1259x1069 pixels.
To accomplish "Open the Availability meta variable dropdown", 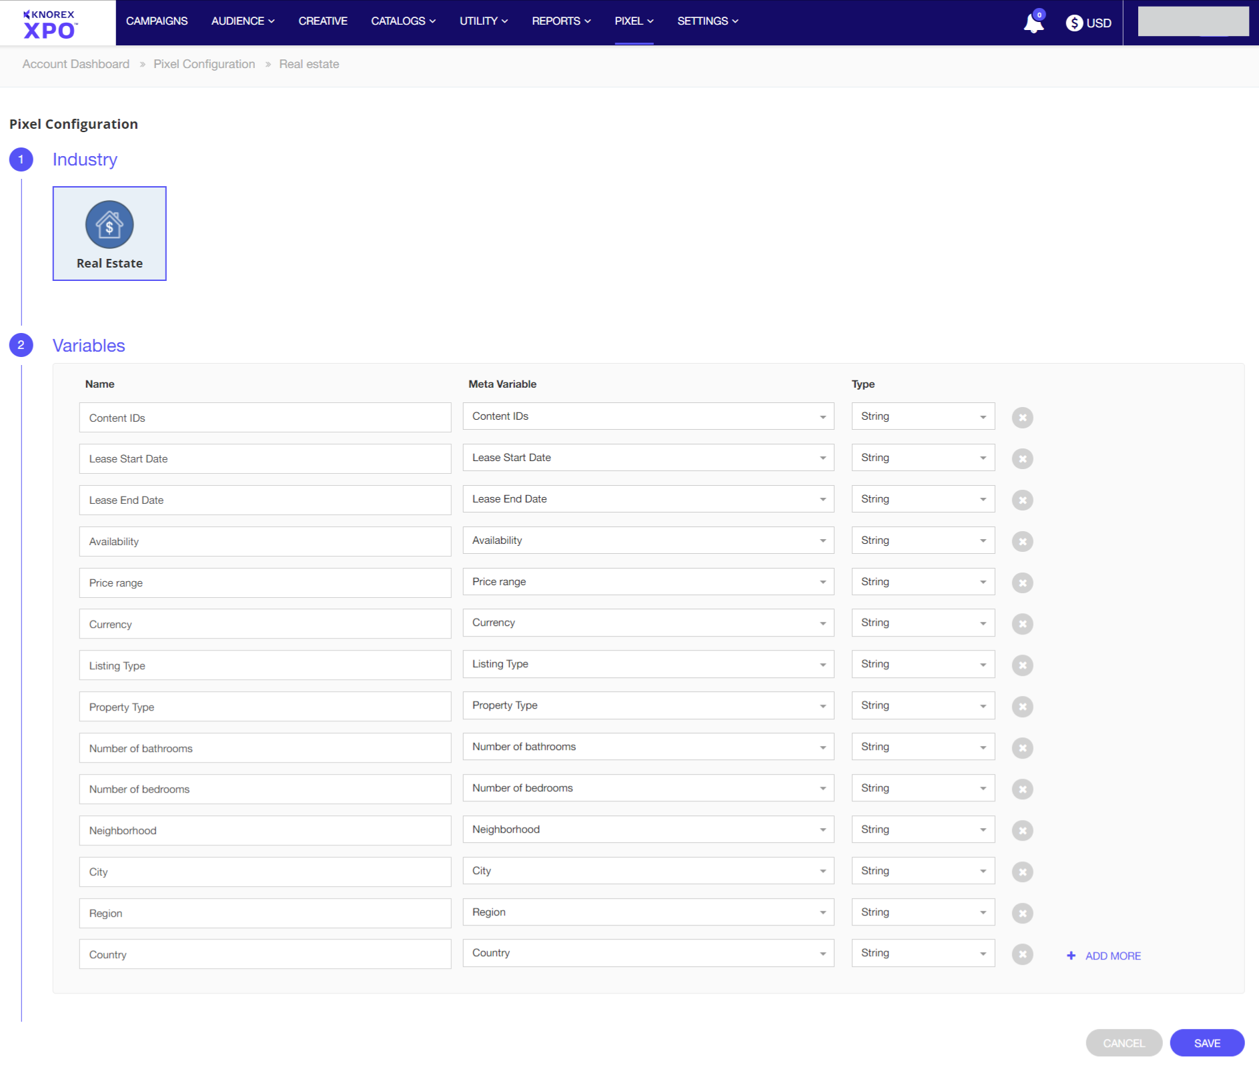I will [x=649, y=541].
